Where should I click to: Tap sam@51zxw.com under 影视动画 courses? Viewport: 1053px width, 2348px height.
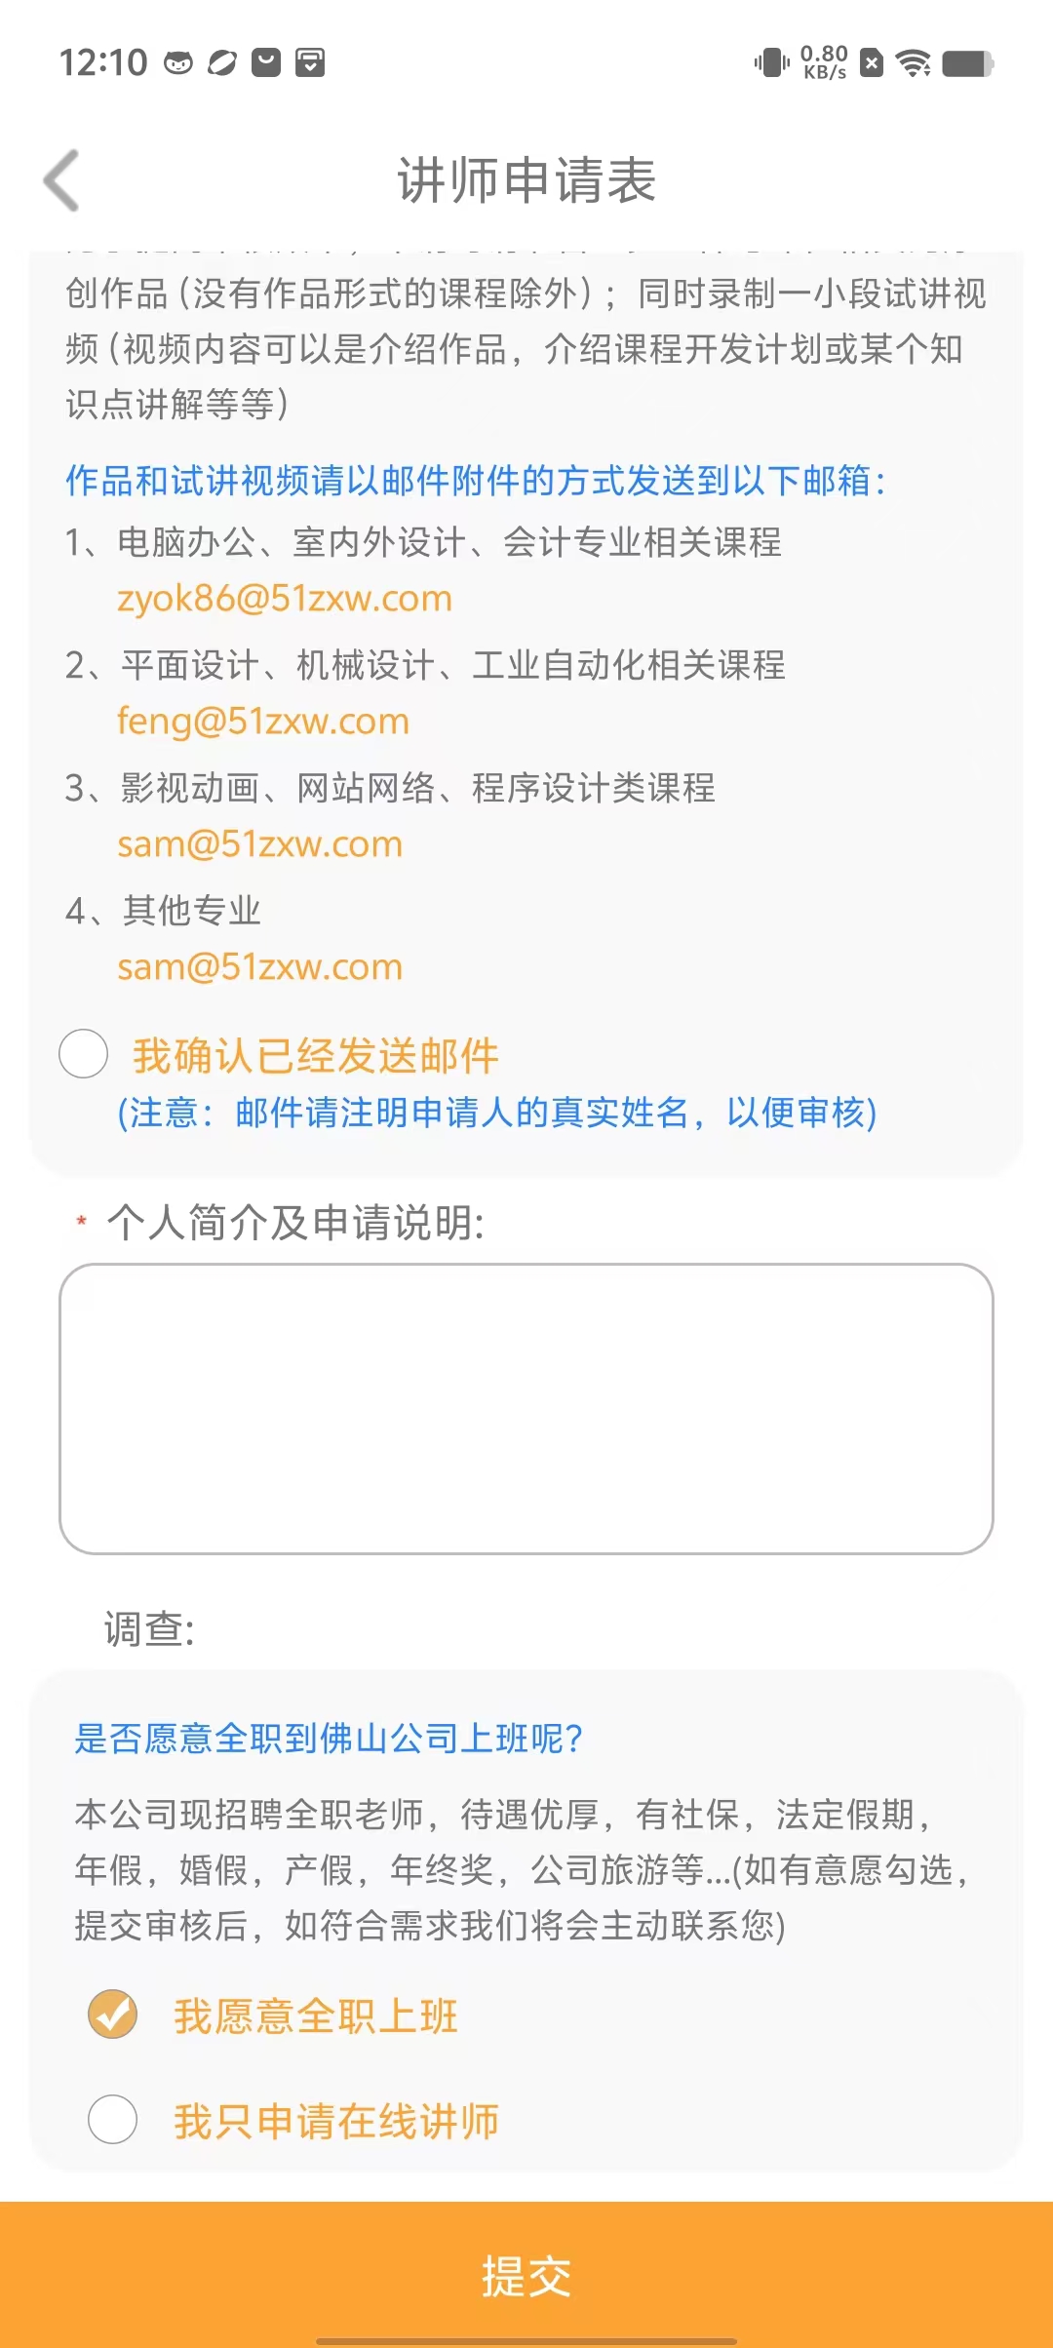point(259,844)
